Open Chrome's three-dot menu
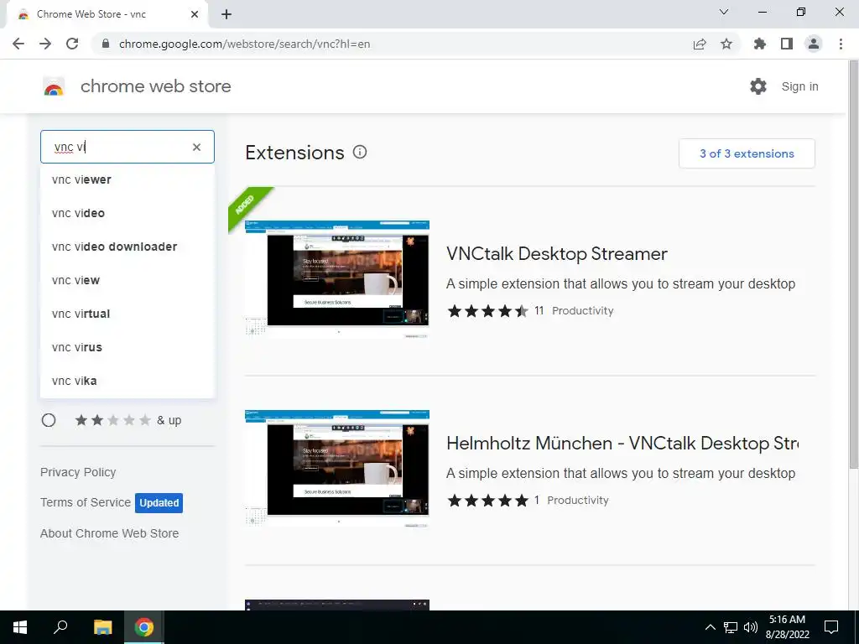The width and height of the screenshot is (859, 644). tap(841, 44)
